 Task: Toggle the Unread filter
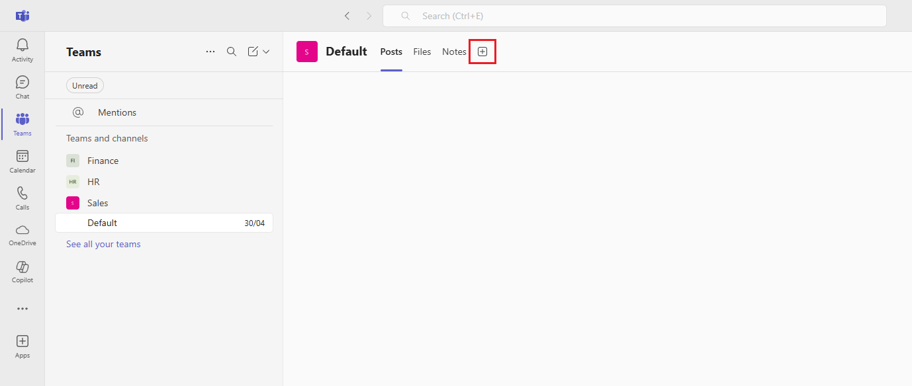[85, 85]
